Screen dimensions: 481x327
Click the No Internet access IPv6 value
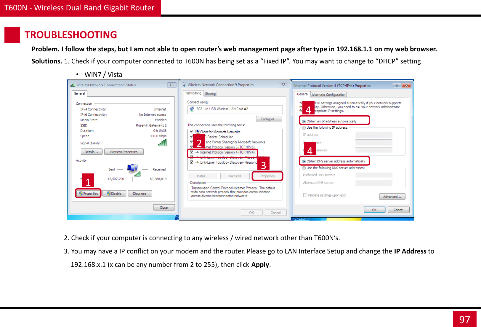pyautogui.click(x=153, y=115)
